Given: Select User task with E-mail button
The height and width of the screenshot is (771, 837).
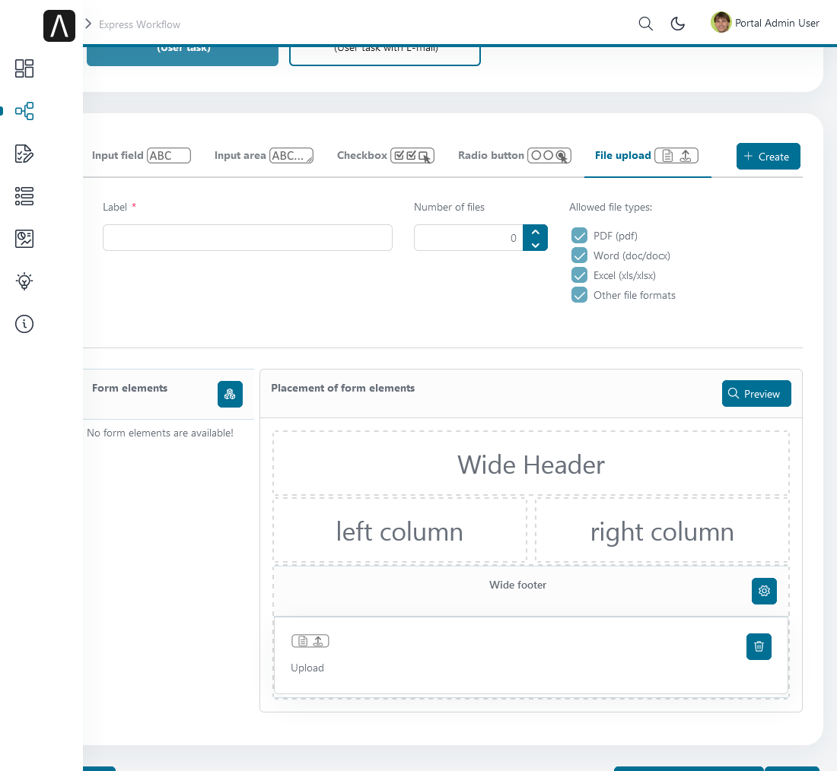Looking at the screenshot, I should coord(385,56).
